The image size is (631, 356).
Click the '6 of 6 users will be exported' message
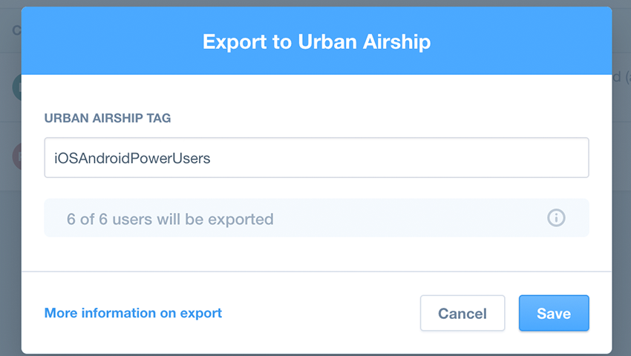click(170, 220)
